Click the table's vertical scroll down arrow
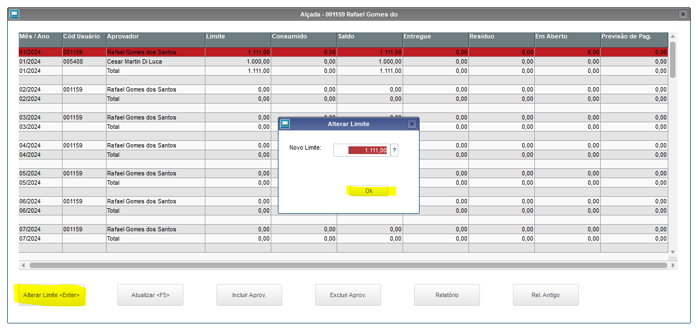Screen dimensions: 698x330 pos(673,252)
